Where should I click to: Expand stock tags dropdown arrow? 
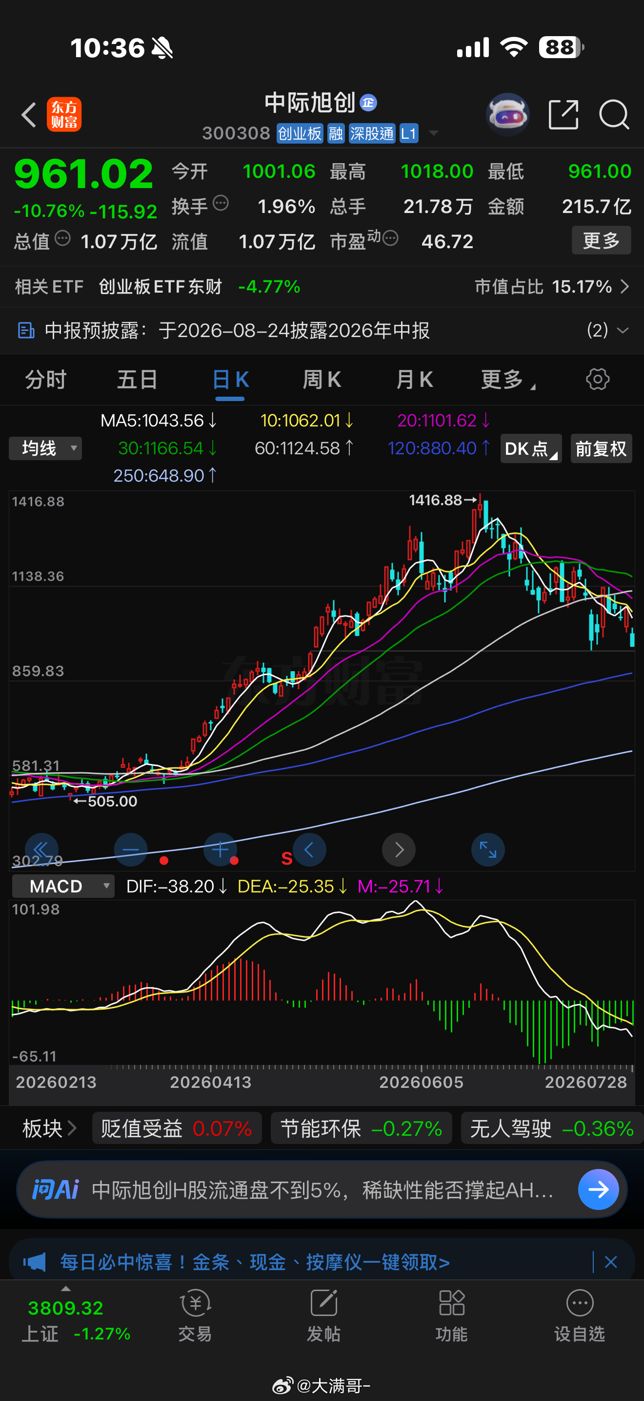click(433, 133)
